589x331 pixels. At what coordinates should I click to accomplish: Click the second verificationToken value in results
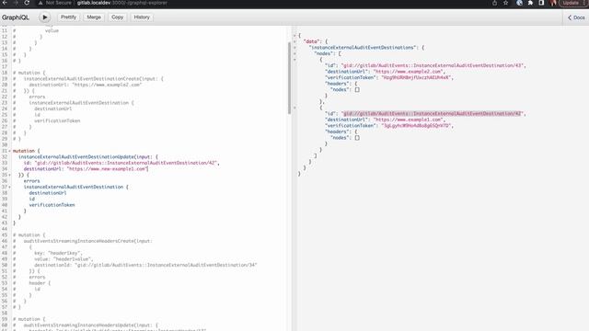(417, 125)
